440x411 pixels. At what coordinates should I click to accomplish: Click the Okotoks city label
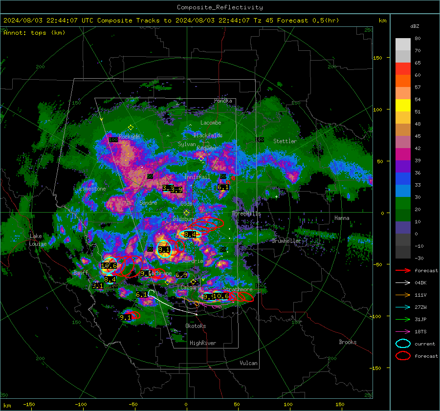tap(196, 326)
